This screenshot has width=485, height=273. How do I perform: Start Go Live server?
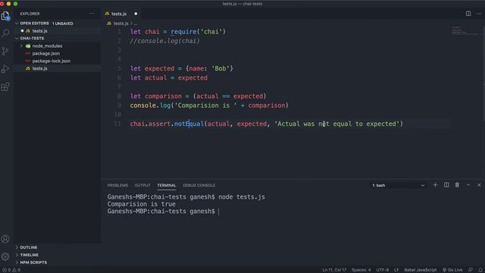[x=452, y=270]
